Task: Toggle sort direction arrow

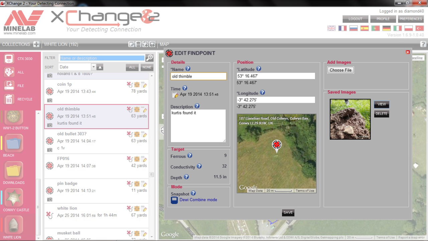Action: coord(100,67)
